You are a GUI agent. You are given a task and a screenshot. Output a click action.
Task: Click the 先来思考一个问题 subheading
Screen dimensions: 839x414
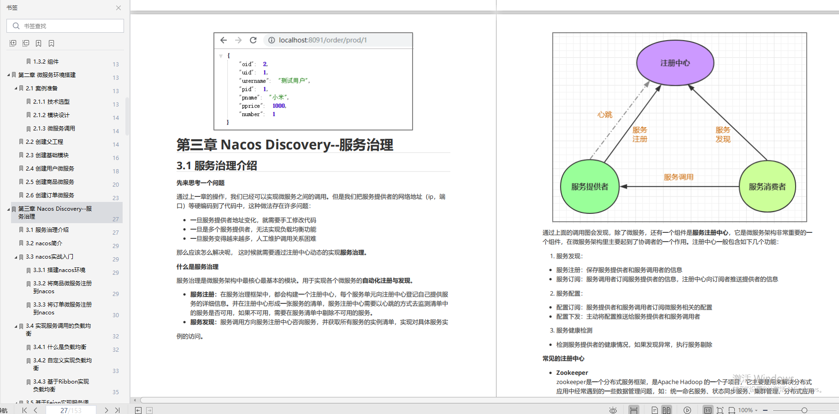201,183
